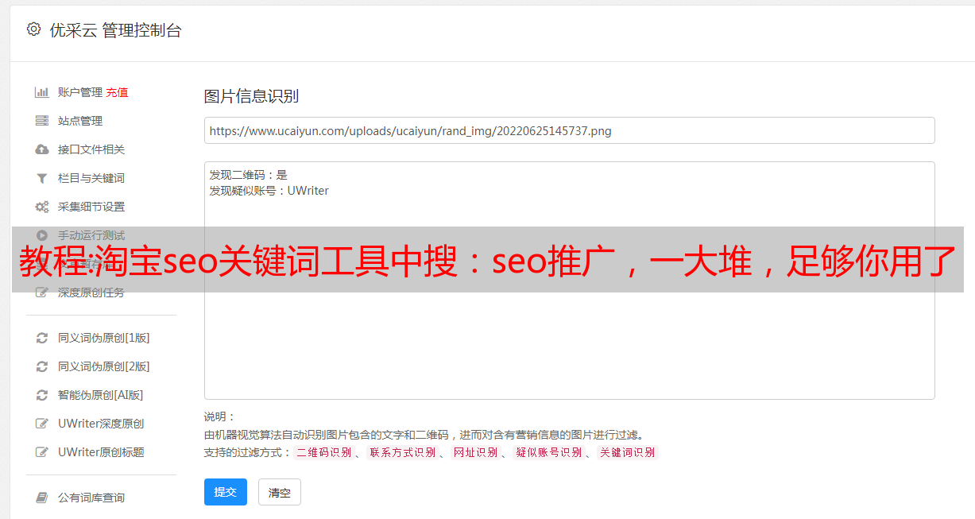Screen dimensions: 975x519
Task: Click the edit icon for 深度原创任务
Action: coord(42,292)
